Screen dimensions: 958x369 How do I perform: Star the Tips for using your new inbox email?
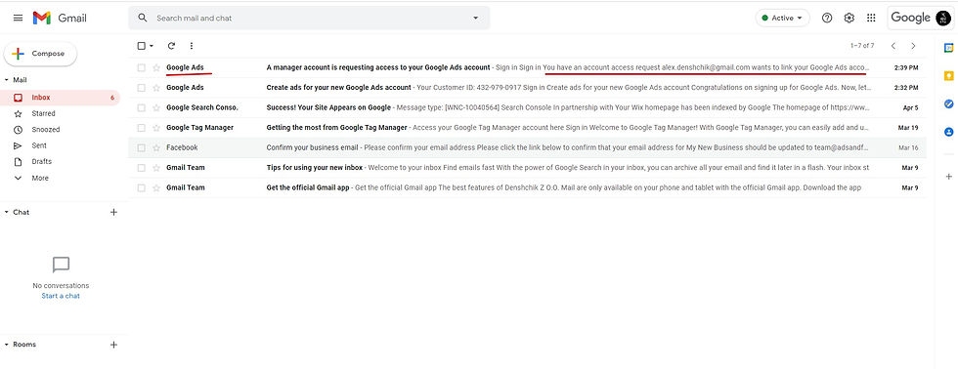156,168
